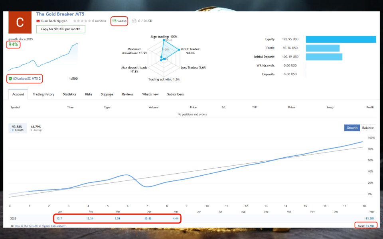Image resolution: width=383 pixels, height=239 pixels.
Task: Click the 93.58% Growth legend item
Action: [x=18, y=128]
